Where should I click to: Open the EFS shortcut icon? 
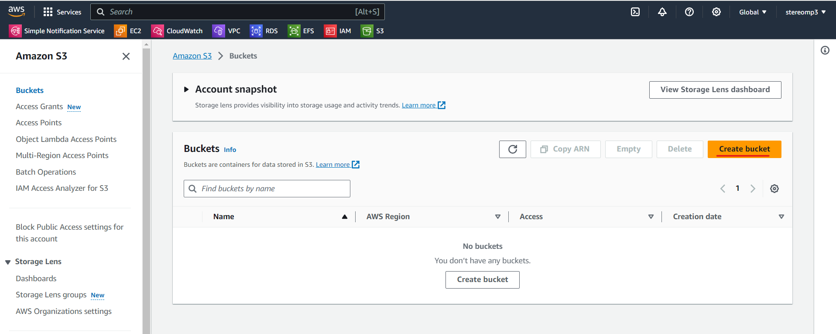tap(294, 31)
